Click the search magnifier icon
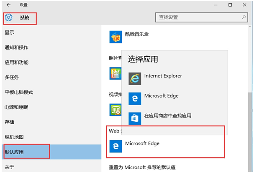This screenshot has width=254, height=173. pos(244,18)
